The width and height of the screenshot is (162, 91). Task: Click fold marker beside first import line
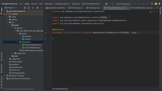(x=51, y=17)
